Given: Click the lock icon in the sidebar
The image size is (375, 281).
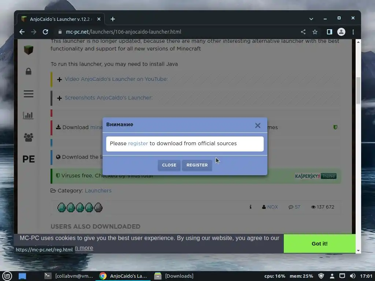Looking at the screenshot, I should tap(29, 71).
